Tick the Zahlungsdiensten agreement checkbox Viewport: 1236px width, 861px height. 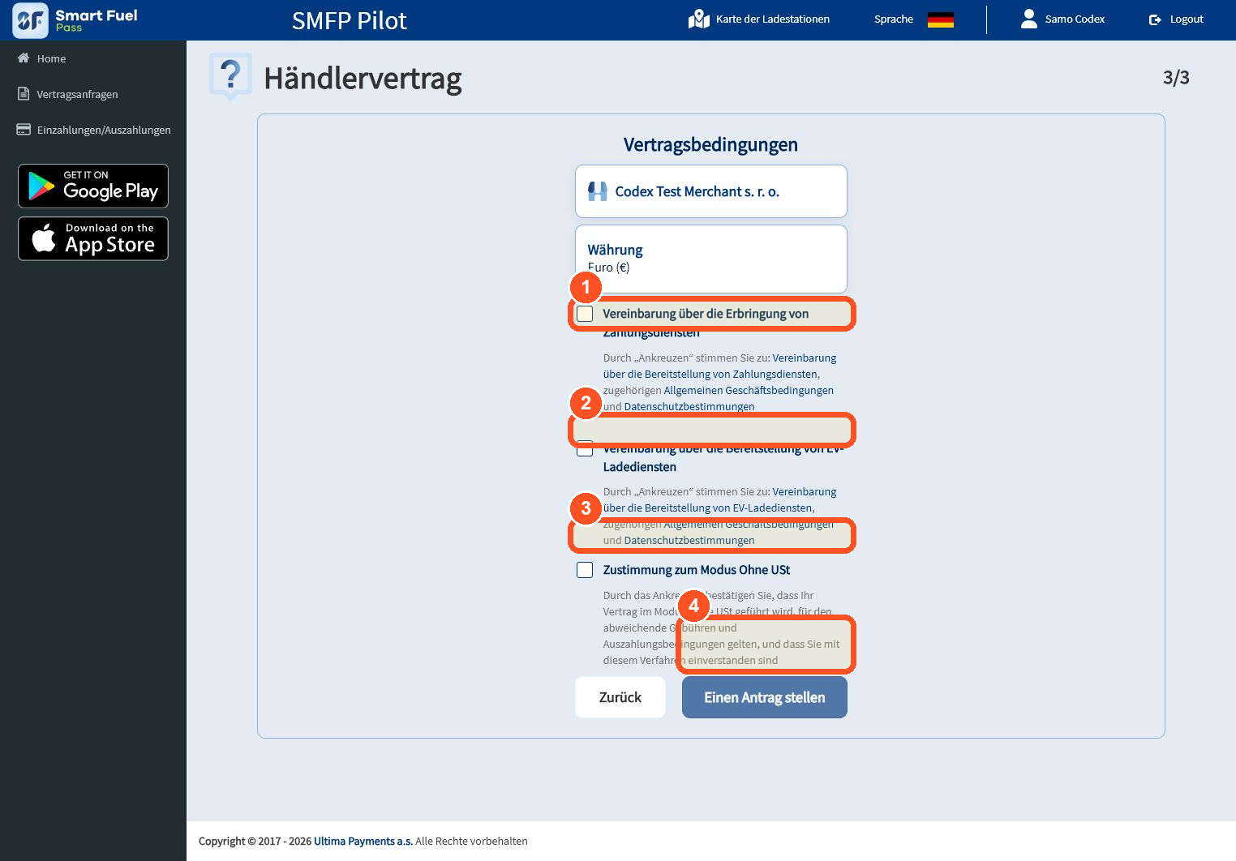click(x=585, y=314)
